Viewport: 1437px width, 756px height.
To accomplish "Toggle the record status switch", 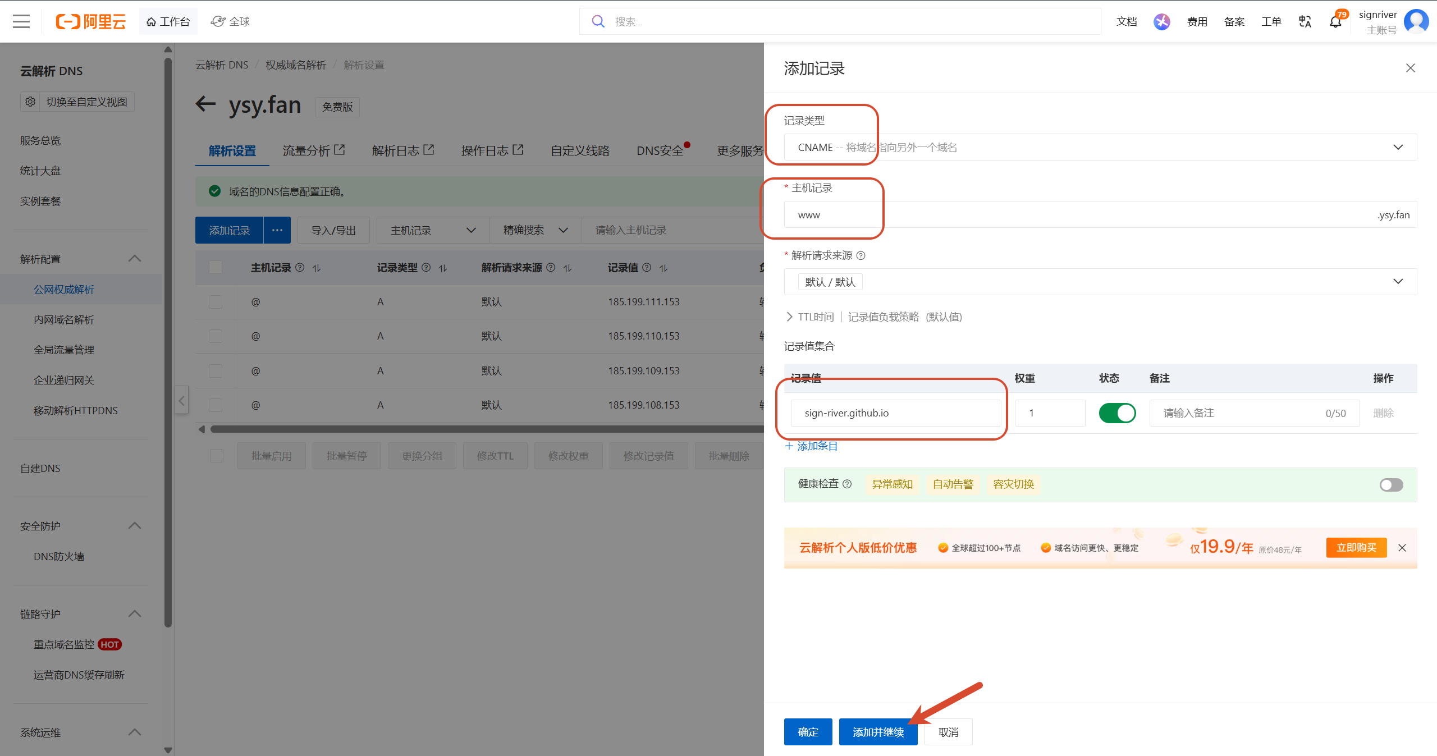I will point(1117,413).
